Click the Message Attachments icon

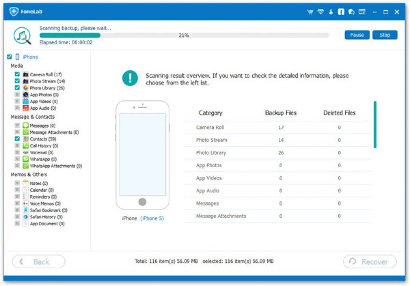tap(26, 132)
